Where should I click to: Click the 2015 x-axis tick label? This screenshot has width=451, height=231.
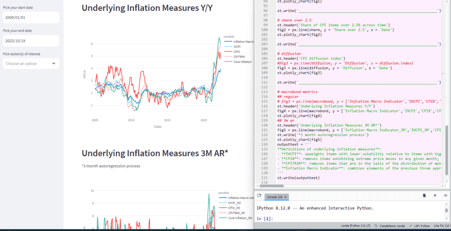pyautogui.click(x=167, y=120)
